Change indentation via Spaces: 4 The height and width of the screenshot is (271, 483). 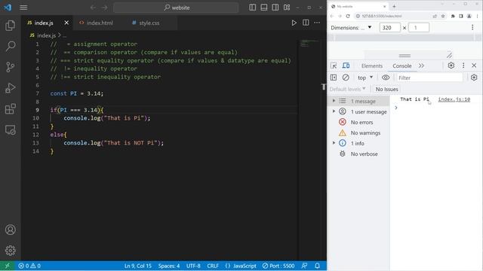[169, 266]
